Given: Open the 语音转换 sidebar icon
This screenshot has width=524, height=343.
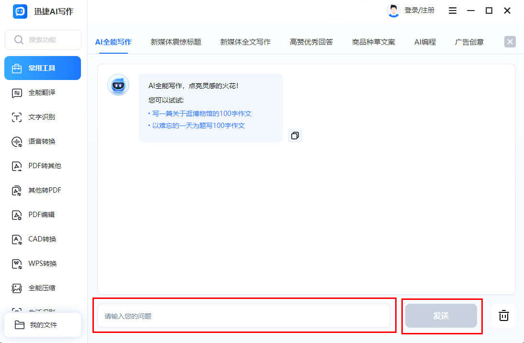Looking at the screenshot, I should tap(17, 141).
